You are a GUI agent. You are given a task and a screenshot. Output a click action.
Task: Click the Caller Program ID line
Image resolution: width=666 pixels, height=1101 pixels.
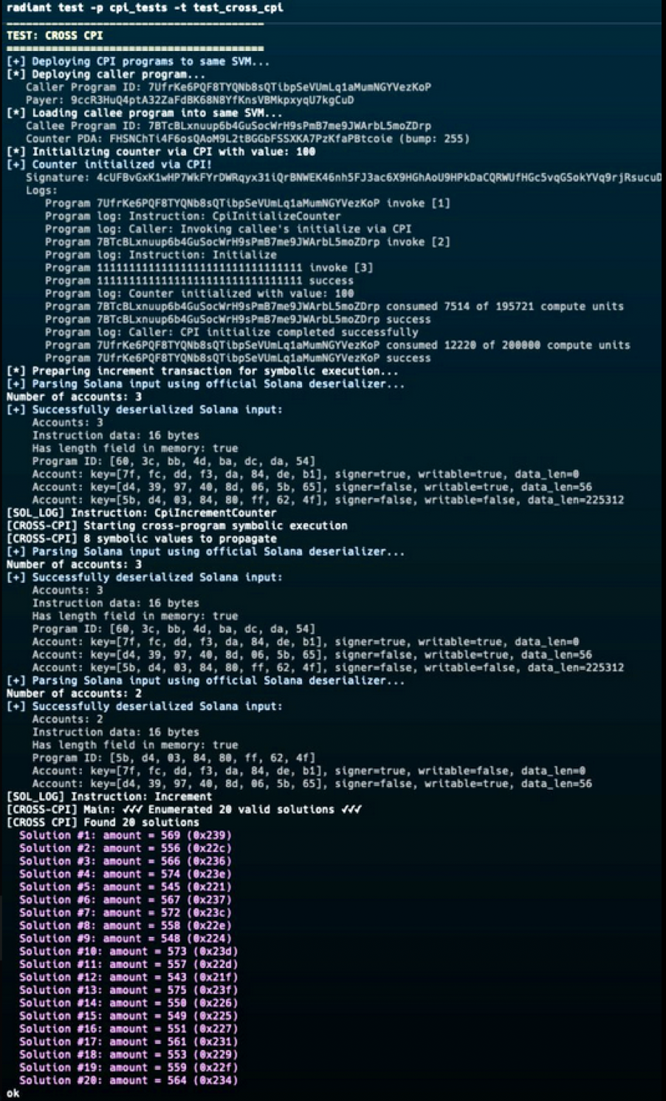coord(227,87)
